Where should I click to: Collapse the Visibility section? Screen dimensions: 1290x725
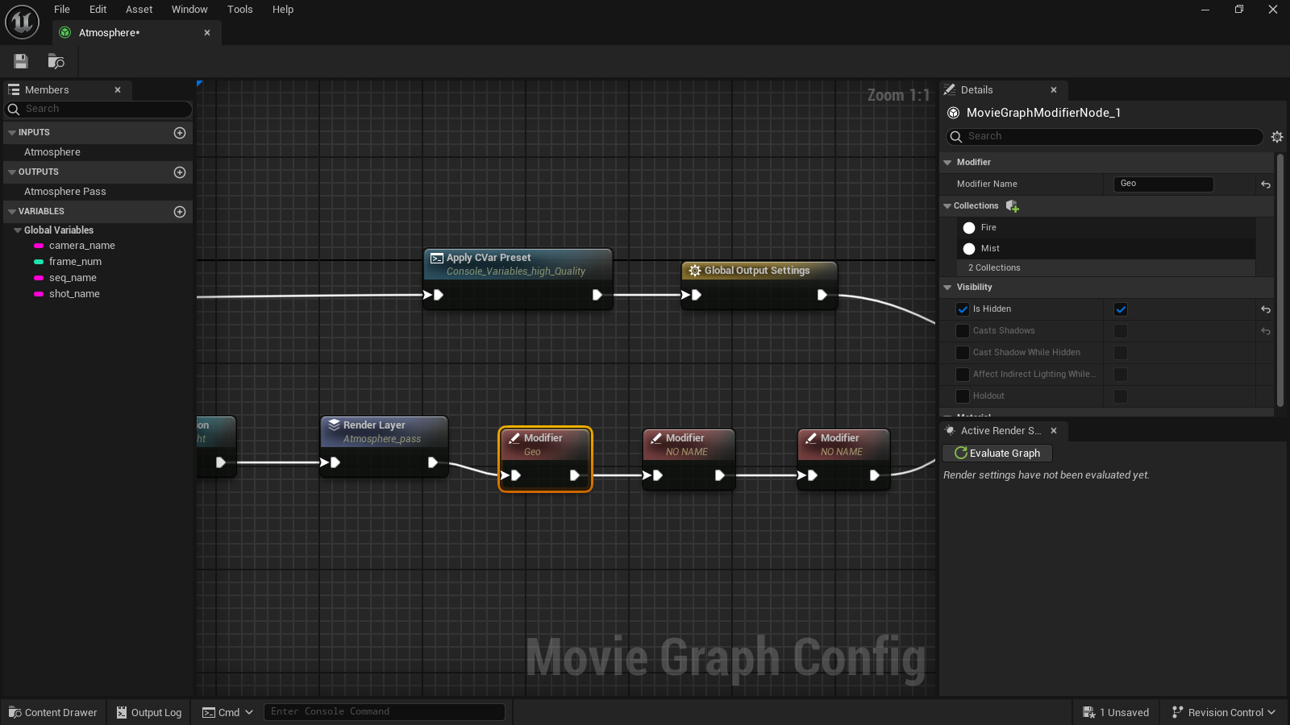tap(948, 288)
